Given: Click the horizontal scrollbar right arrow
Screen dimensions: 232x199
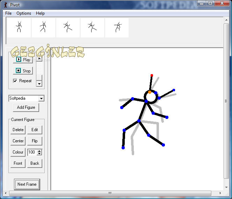Looking at the screenshot, I should (x=220, y=193).
